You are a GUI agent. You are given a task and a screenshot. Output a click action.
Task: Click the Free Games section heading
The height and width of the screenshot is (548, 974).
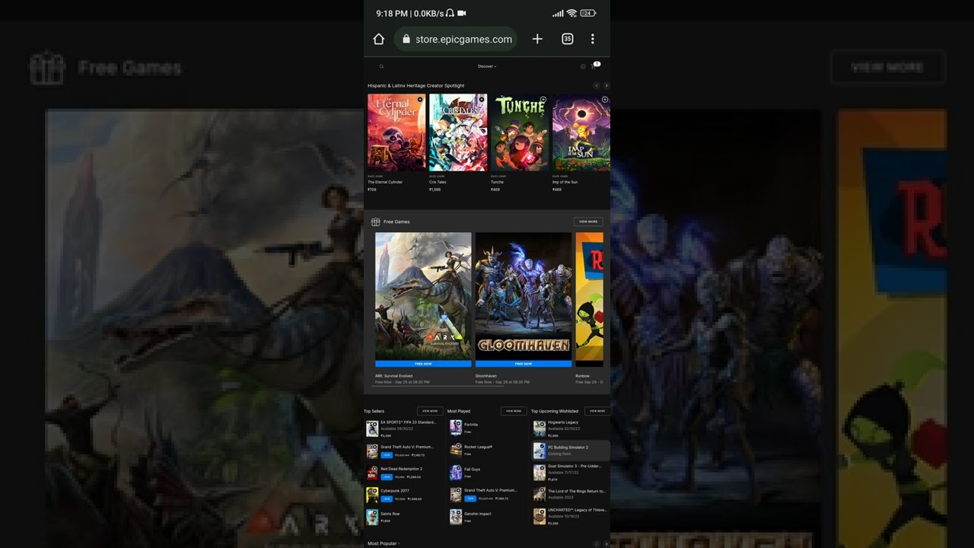[x=396, y=221]
